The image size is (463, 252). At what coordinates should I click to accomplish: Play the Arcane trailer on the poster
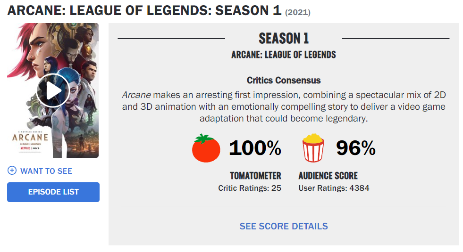52,90
